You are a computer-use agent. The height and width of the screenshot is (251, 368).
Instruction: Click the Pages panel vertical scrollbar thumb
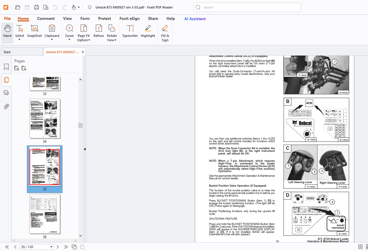pos(80,125)
